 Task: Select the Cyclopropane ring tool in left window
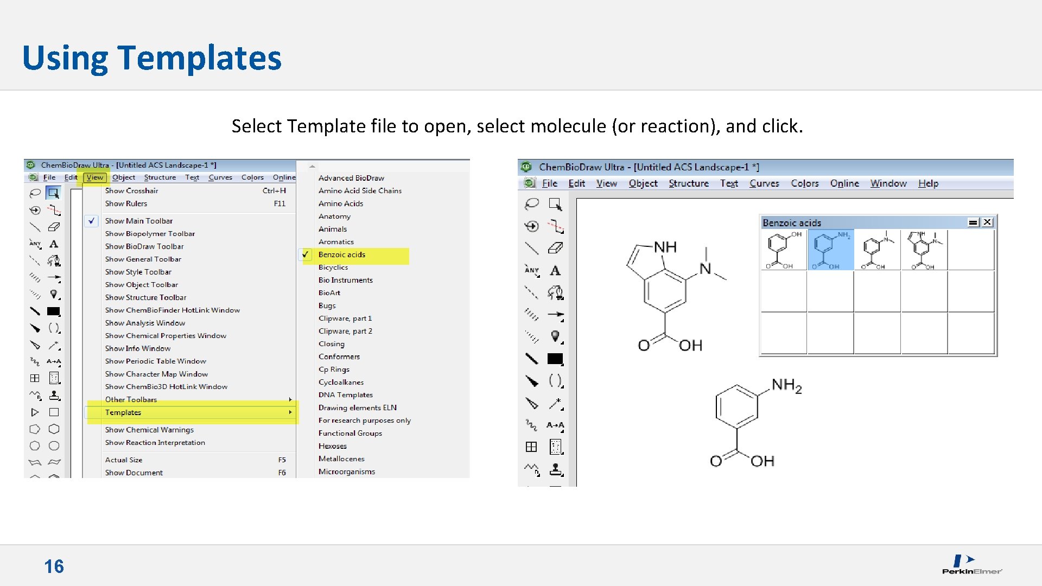35,412
